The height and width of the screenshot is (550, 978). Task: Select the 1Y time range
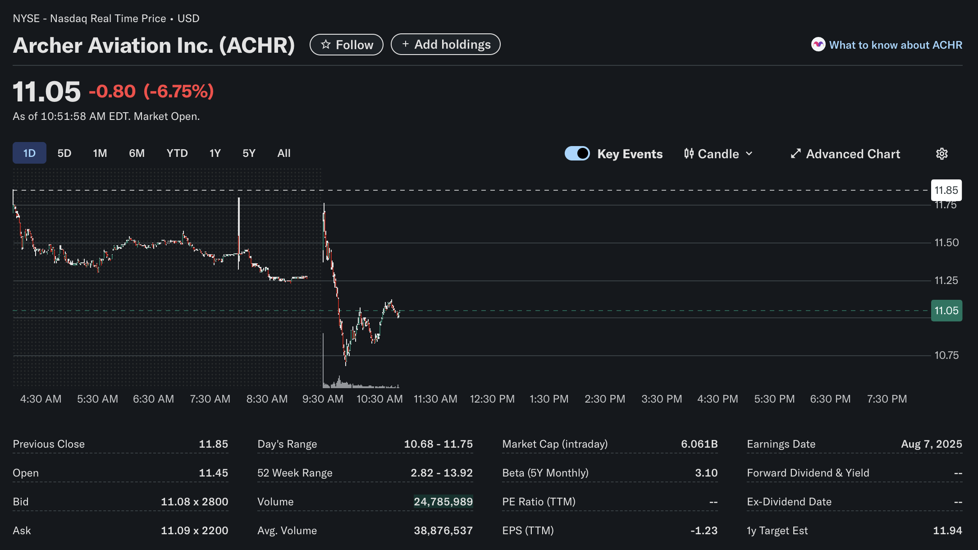(x=215, y=153)
